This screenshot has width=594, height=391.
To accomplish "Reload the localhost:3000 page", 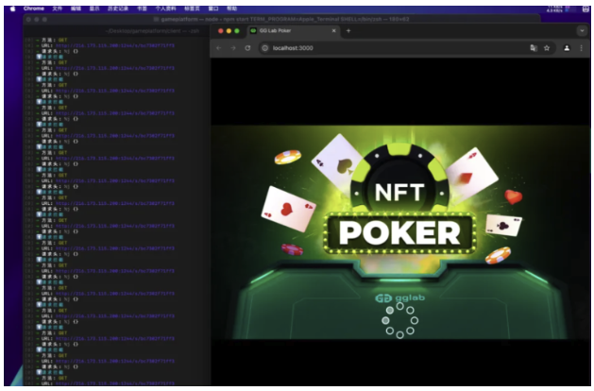I will pos(246,47).
